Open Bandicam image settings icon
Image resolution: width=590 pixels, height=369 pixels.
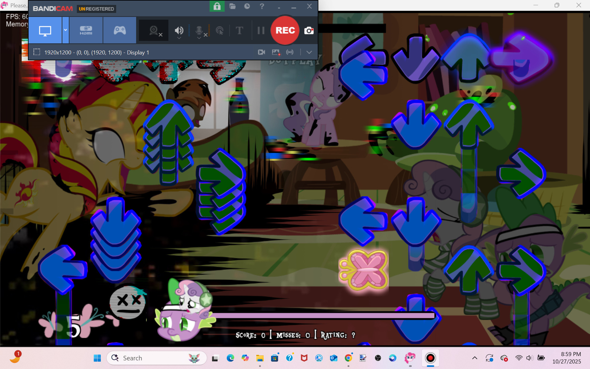click(276, 52)
